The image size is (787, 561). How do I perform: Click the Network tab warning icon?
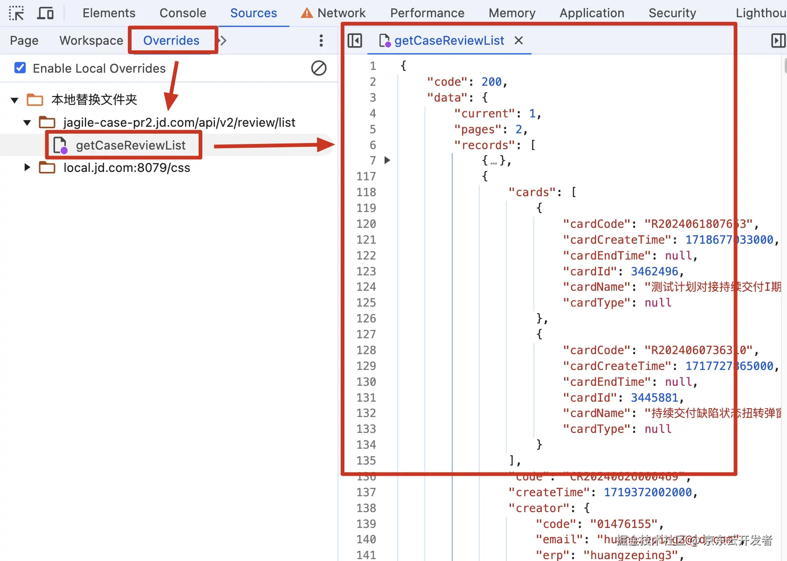coord(307,13)
